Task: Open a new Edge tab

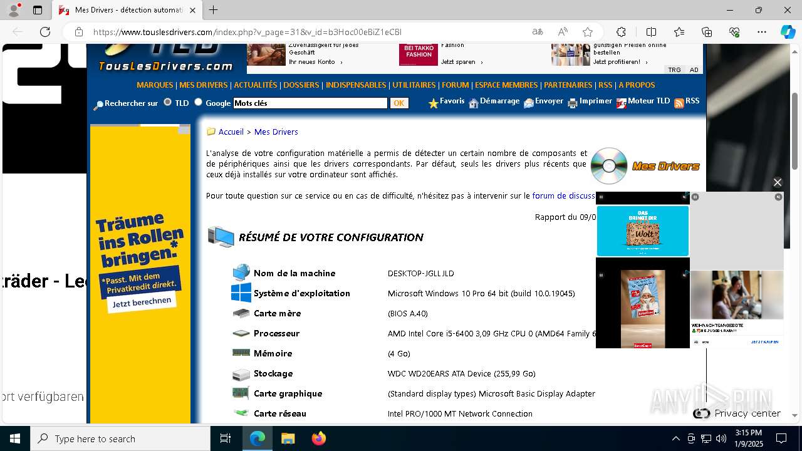Action: (x=214, y=10)
